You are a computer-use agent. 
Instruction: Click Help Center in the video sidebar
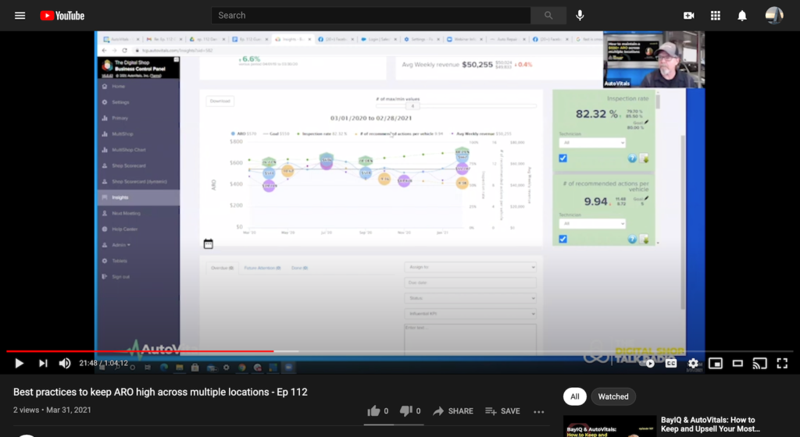pyautogui.click(x=124, y=229)
